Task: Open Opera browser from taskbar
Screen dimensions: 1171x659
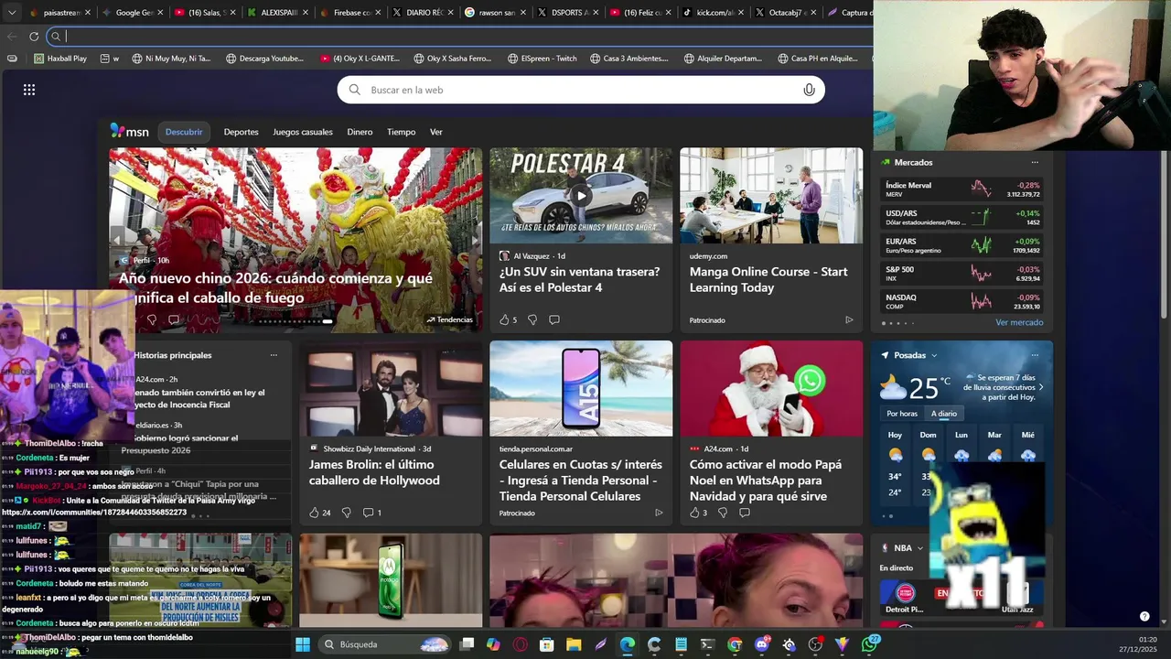Action: (x=520, y=644)
